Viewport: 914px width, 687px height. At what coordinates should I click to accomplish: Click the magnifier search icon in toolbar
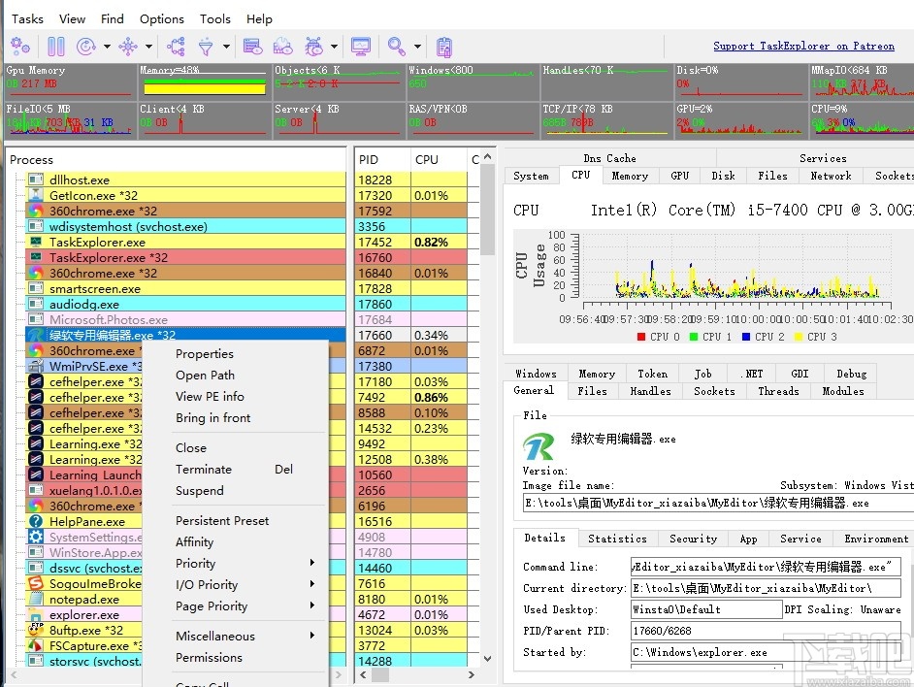click(x=396, y=46)
